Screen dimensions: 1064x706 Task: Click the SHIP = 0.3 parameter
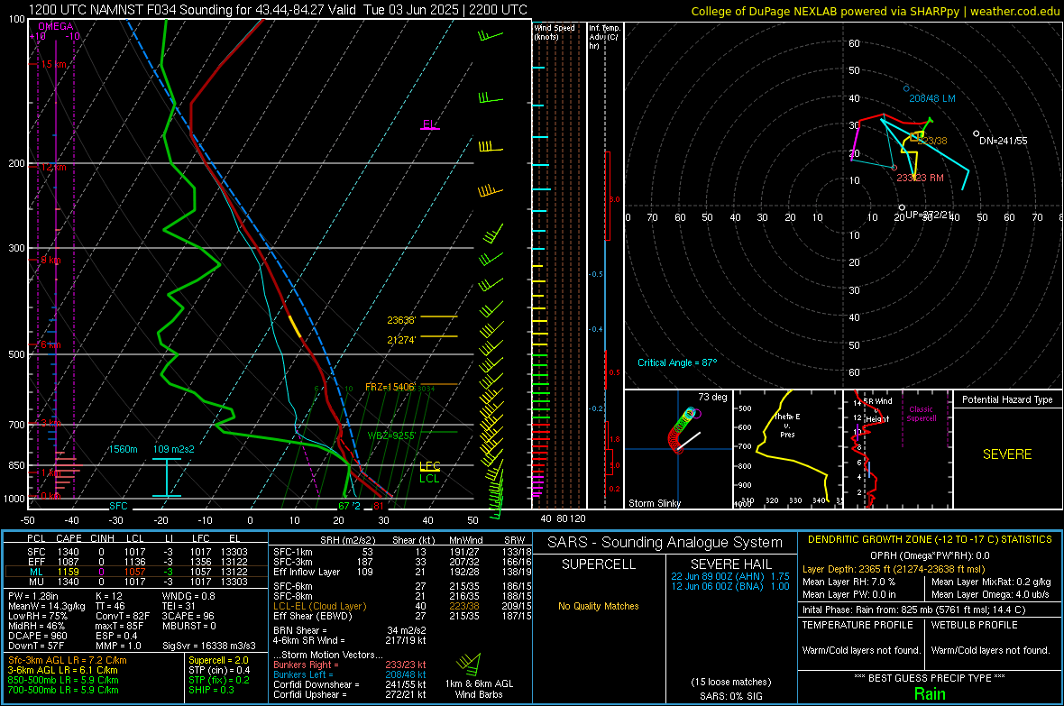tap(211, 690)
